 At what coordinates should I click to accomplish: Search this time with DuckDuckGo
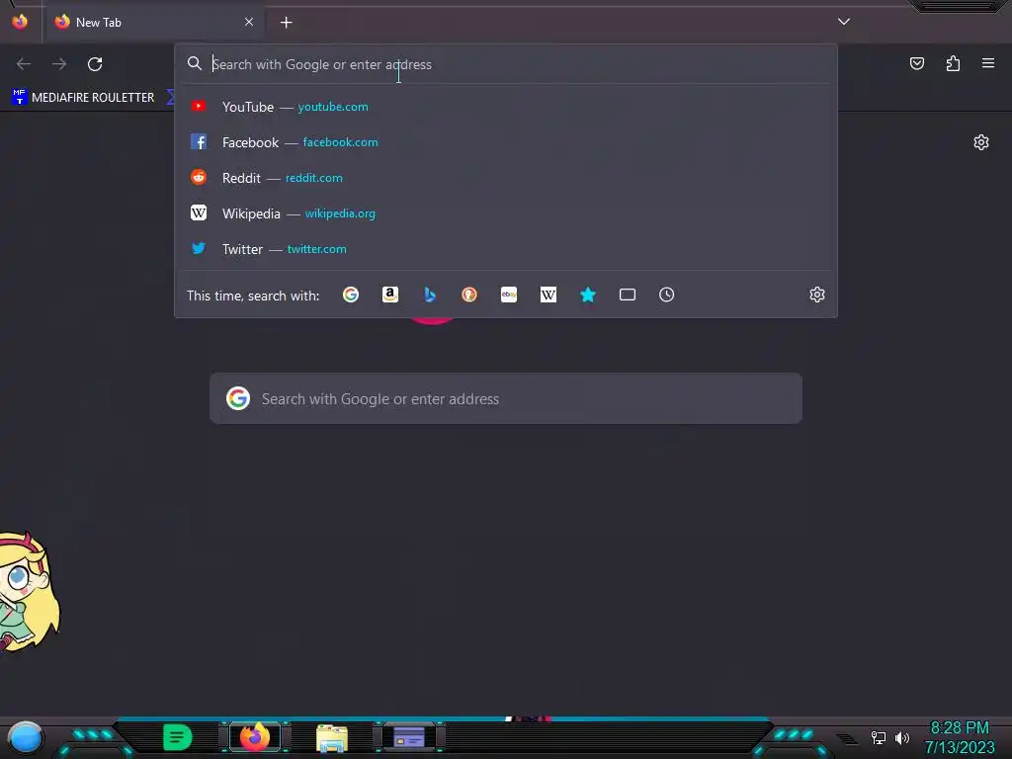pos(469,295)
